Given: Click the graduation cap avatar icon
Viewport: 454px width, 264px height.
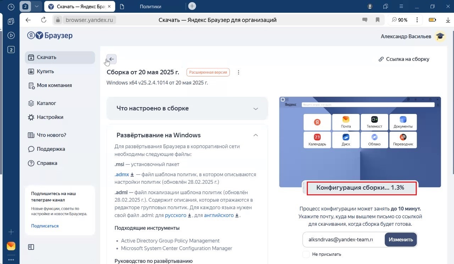Looking at the screenshot, I should 440,36.
